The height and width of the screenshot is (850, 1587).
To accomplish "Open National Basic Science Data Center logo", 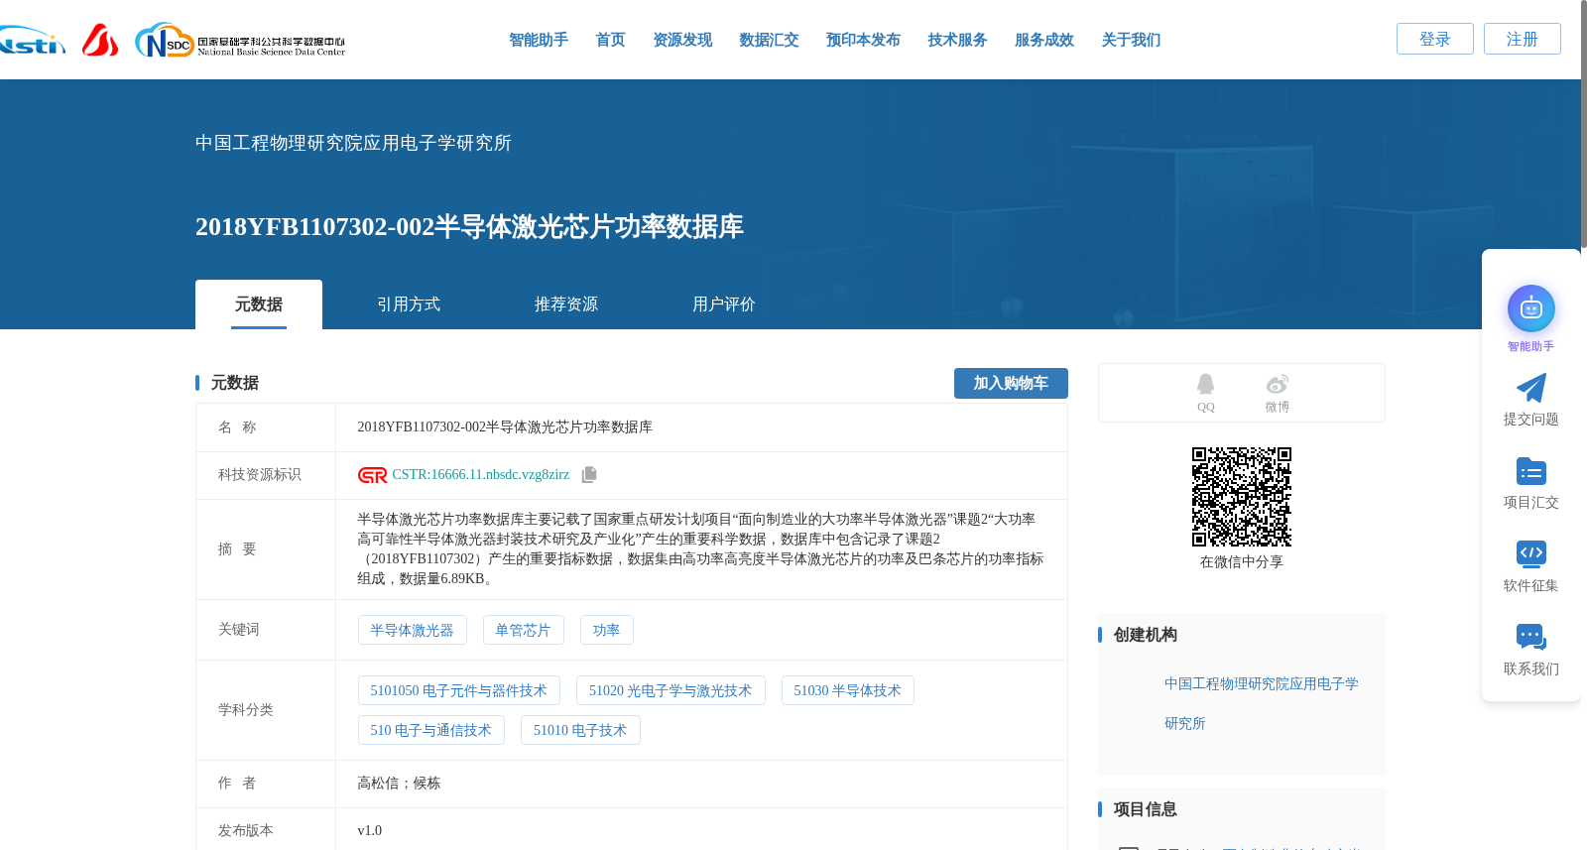I will (240, 41).
